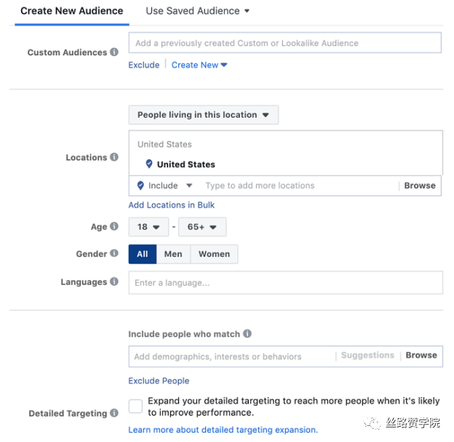This screenshot has height=442, width=454.
Task: Open the Include location dropdown
Action: tap(164, 185)
